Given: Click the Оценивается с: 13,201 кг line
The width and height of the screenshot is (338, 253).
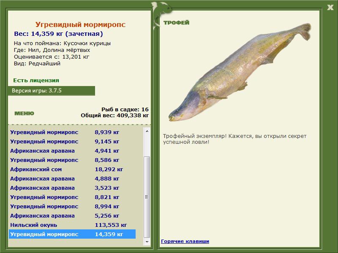Looking at the screenshot, I should (52, 57).
